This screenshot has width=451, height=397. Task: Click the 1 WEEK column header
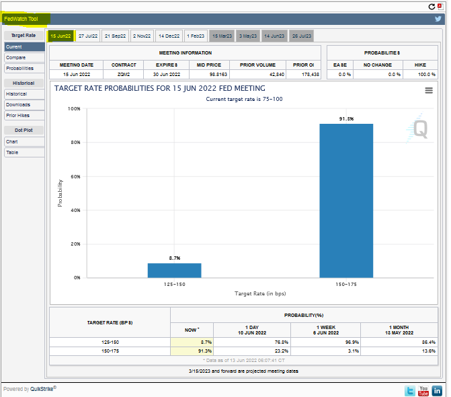[x=326, y=330]
